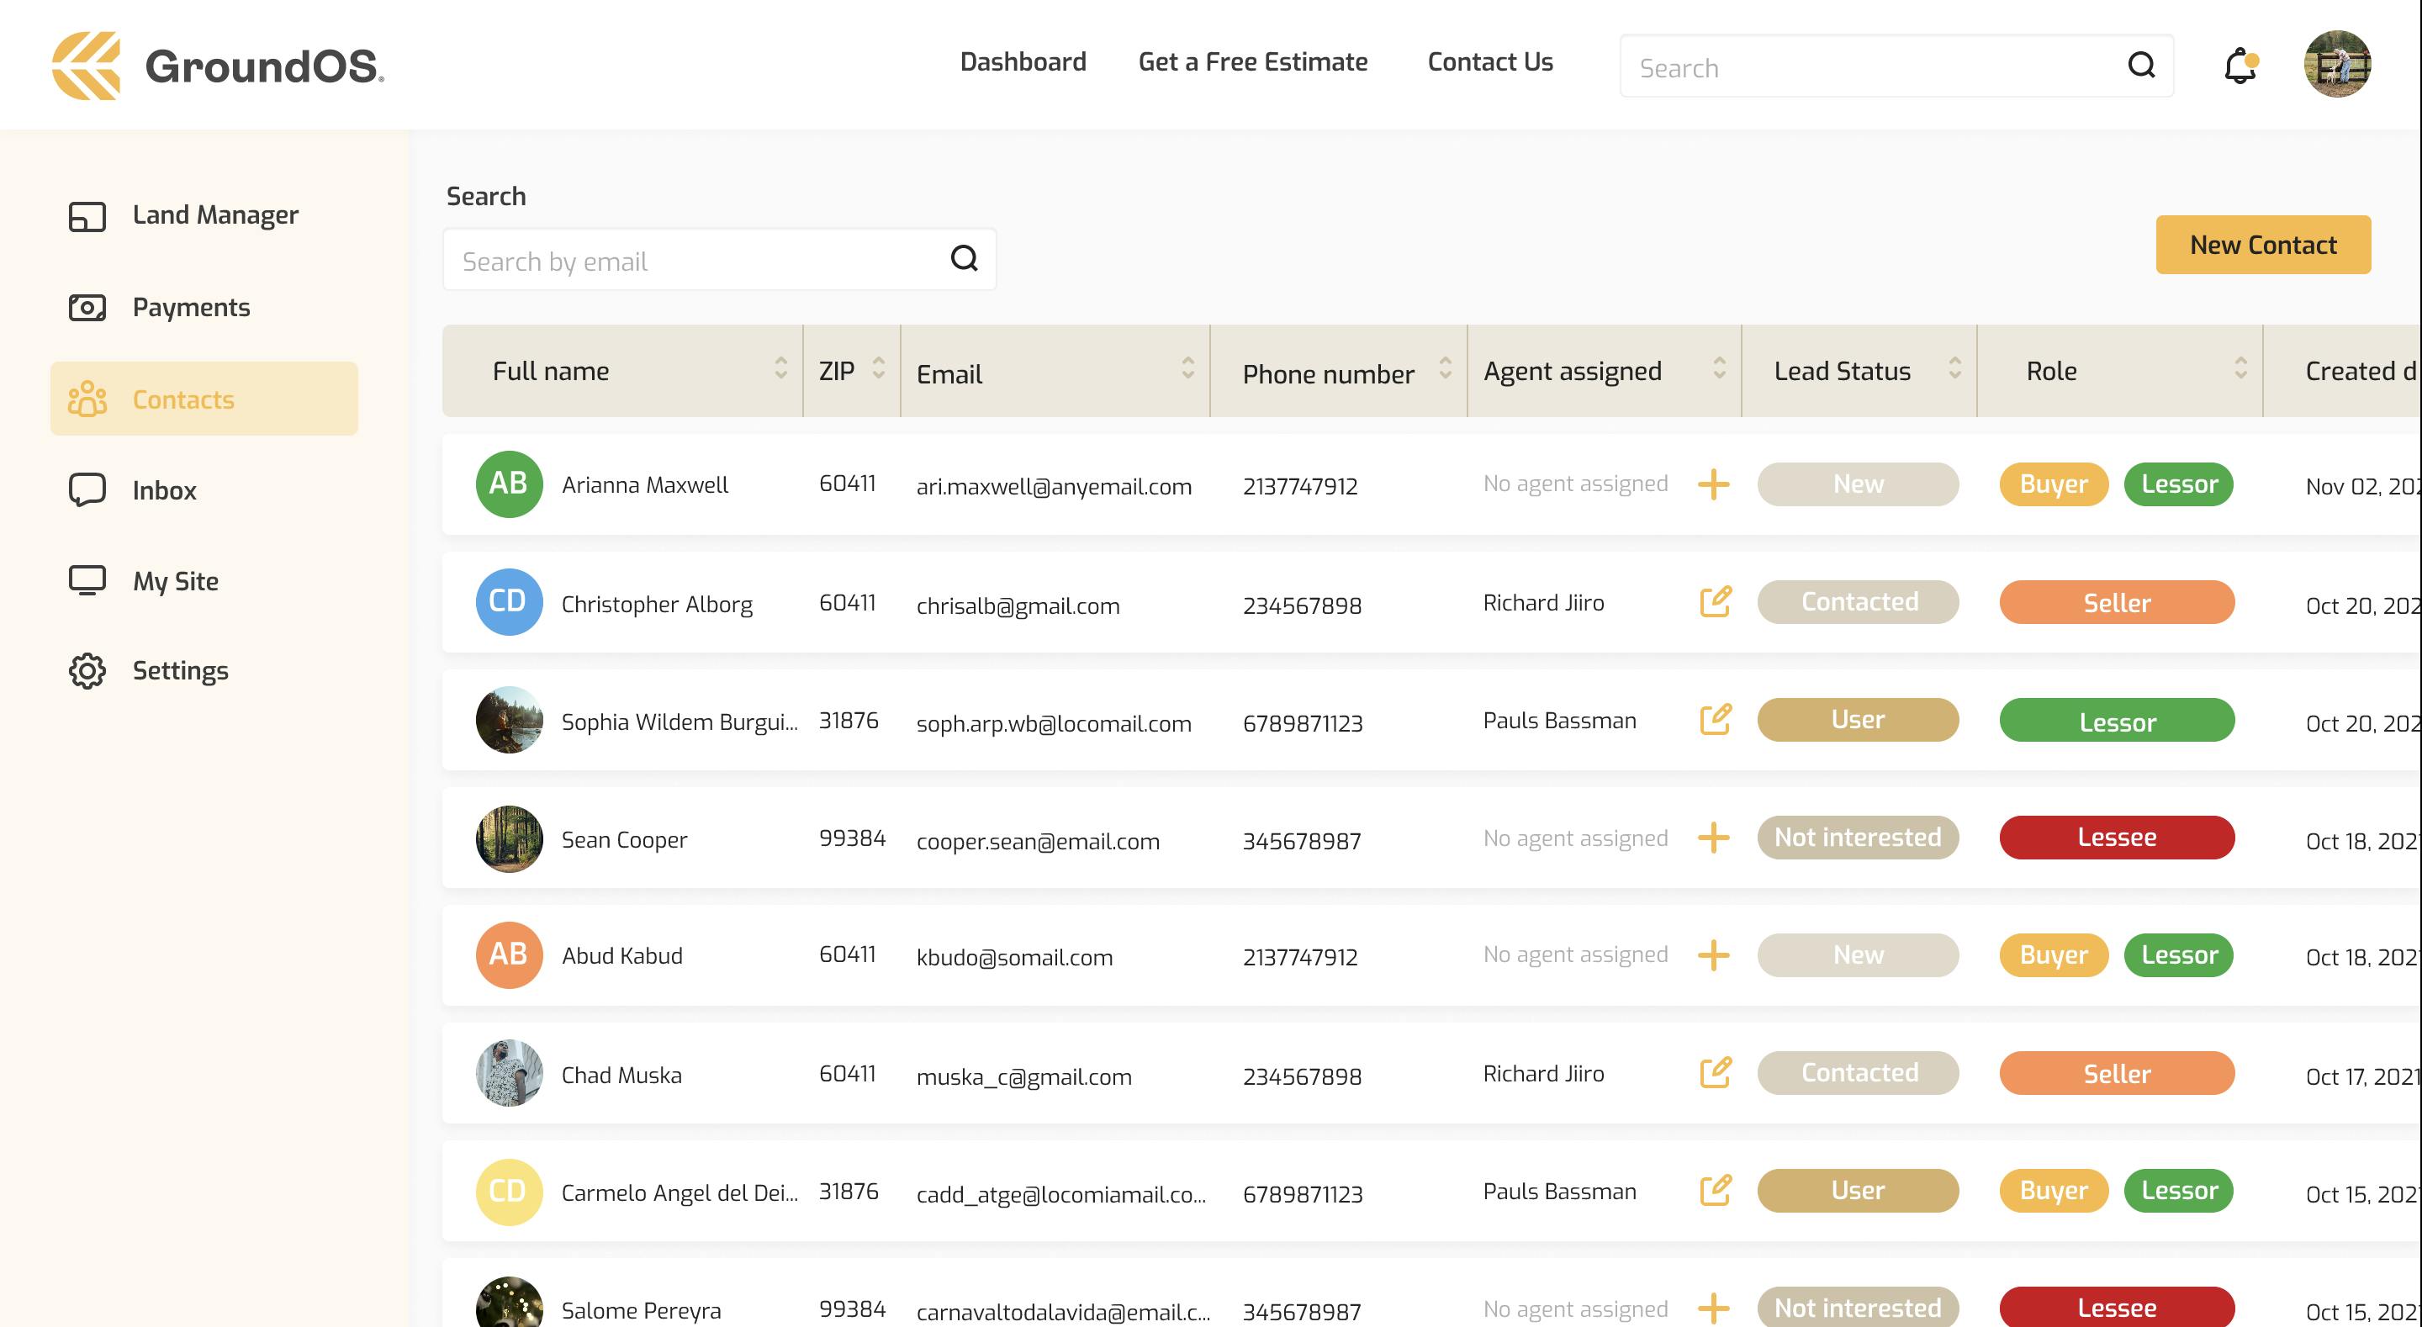Click User status for Sophia Wildem
This screenshot has height=1327, width=2422.
[1858, 720]
